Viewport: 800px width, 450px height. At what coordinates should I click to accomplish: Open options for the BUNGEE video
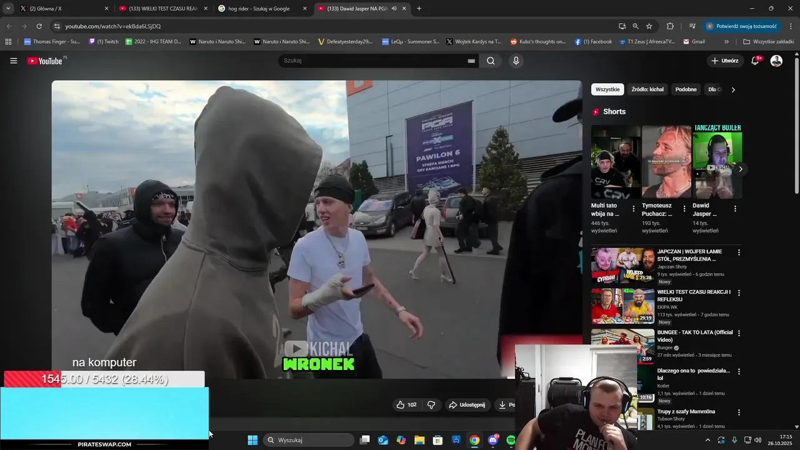point(739,333)
